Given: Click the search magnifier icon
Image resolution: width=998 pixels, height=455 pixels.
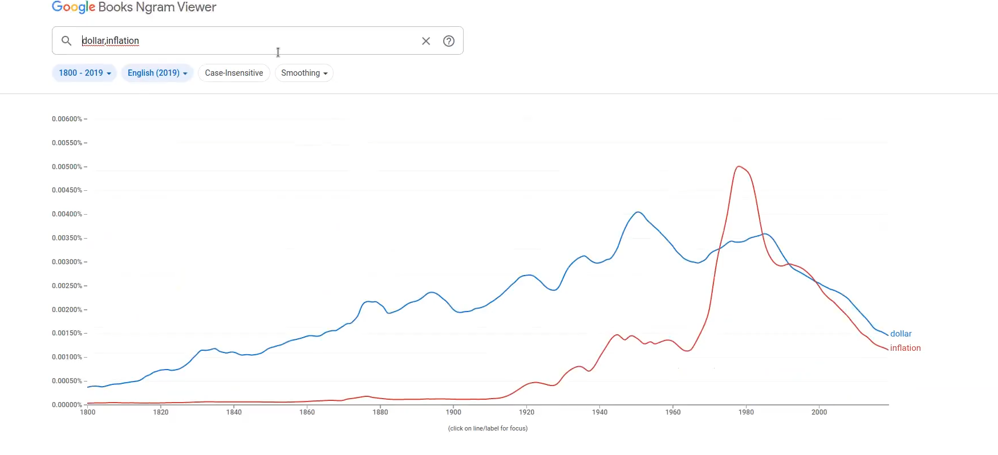Looking at the screenshot, I should click(x=67, y=41).
